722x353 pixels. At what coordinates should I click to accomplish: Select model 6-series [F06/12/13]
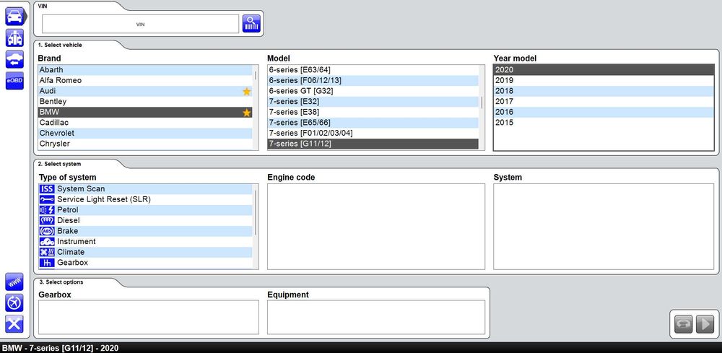pos(373,81)
